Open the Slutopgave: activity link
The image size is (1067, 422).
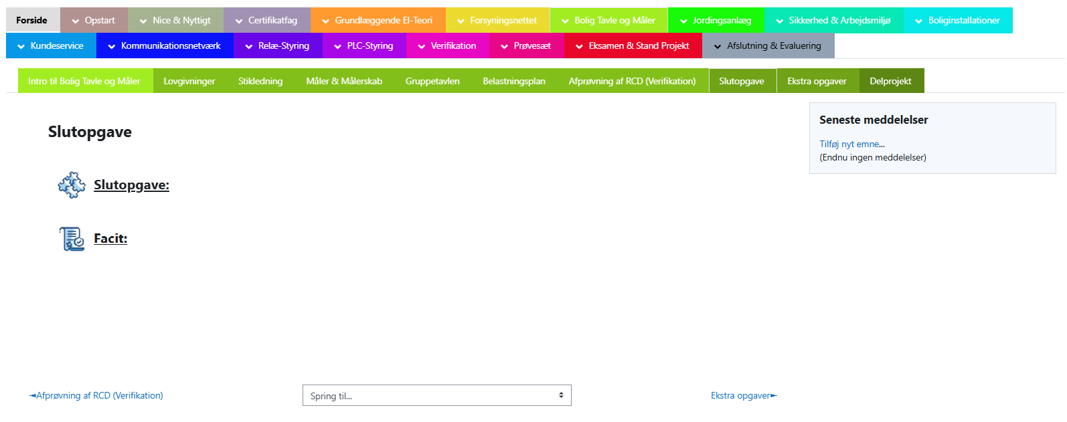(131, 185)
